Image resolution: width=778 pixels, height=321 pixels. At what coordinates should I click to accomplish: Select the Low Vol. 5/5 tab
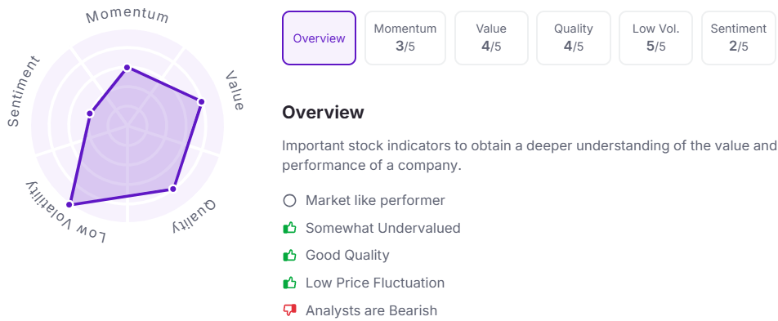pos(656,38)
